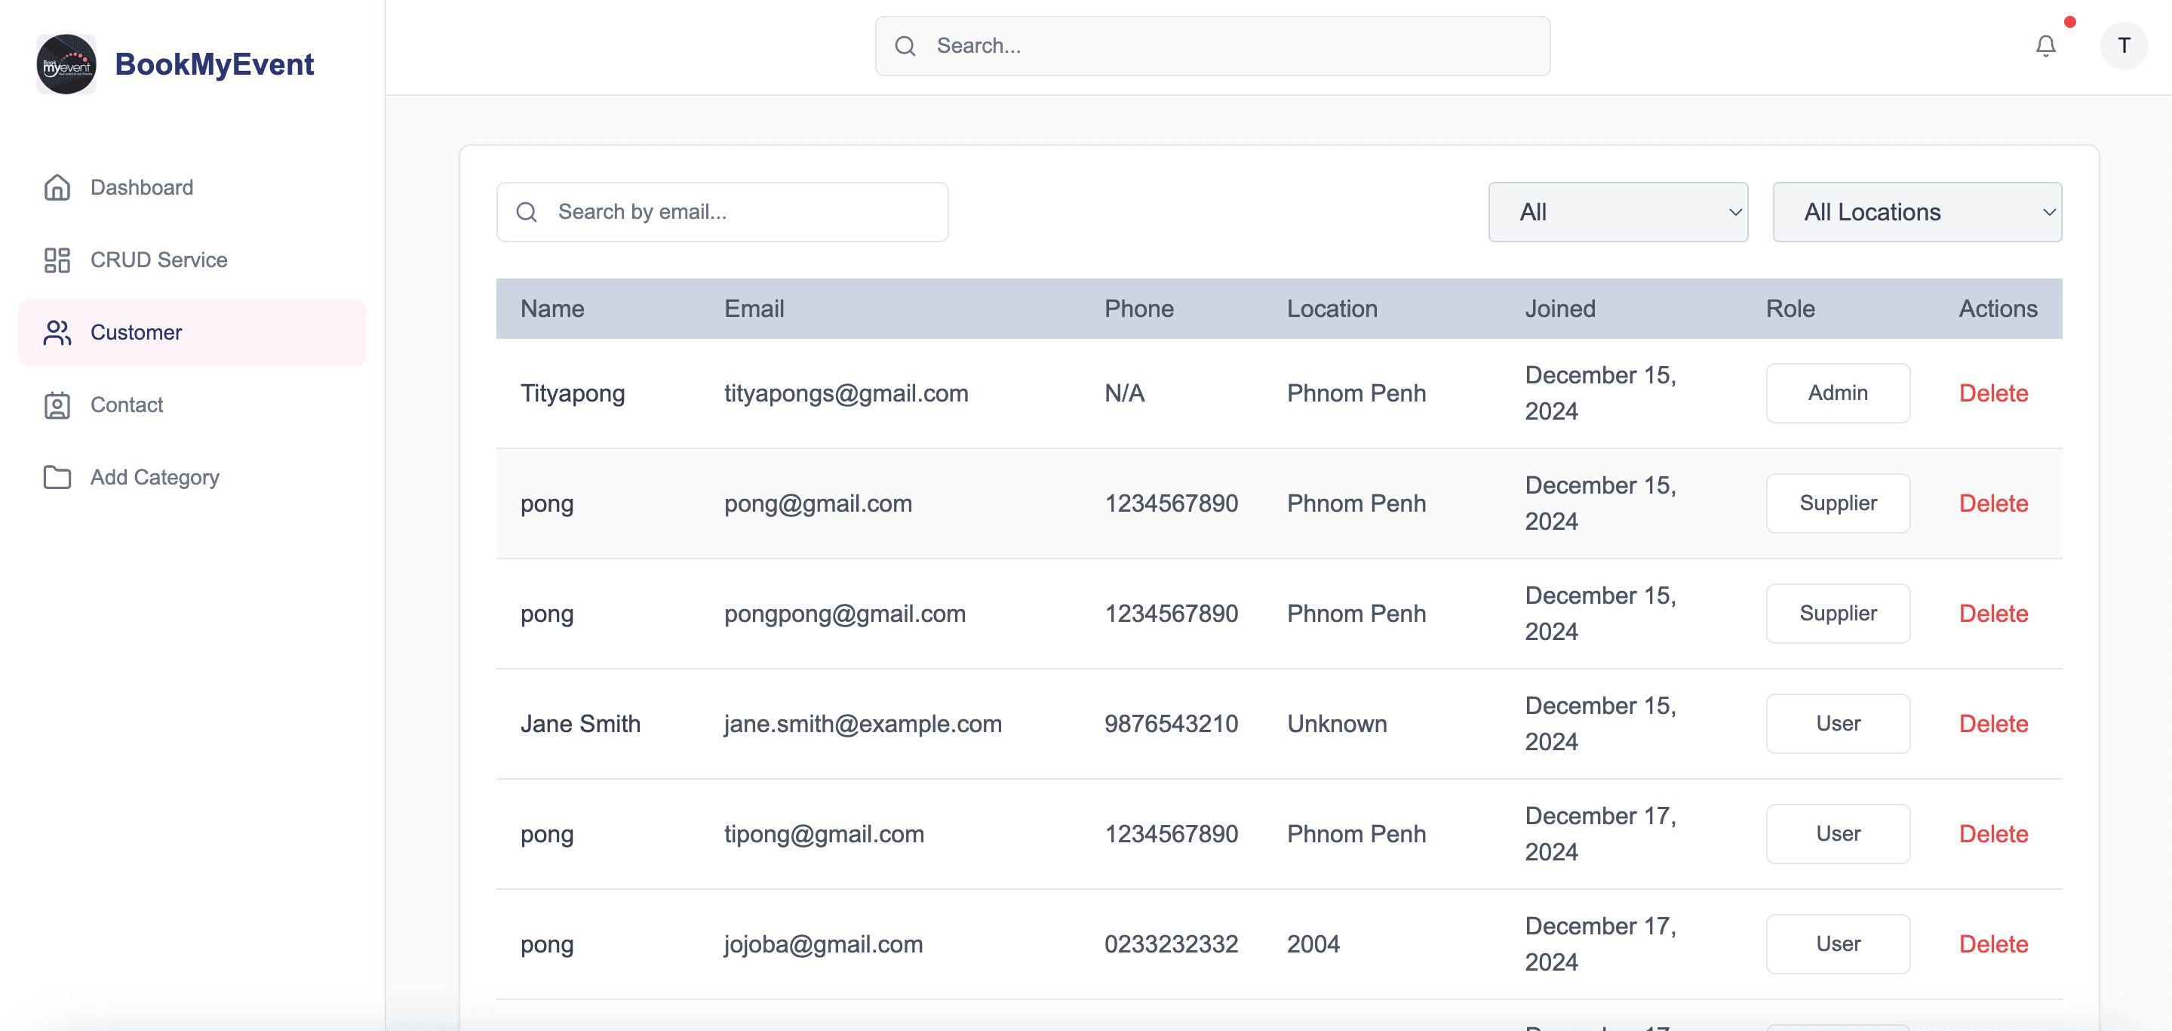Image resolution: width=2172 pixels, height=1031 pixels.
Task: Open notifications bell icon
Action: point(2045,45)
